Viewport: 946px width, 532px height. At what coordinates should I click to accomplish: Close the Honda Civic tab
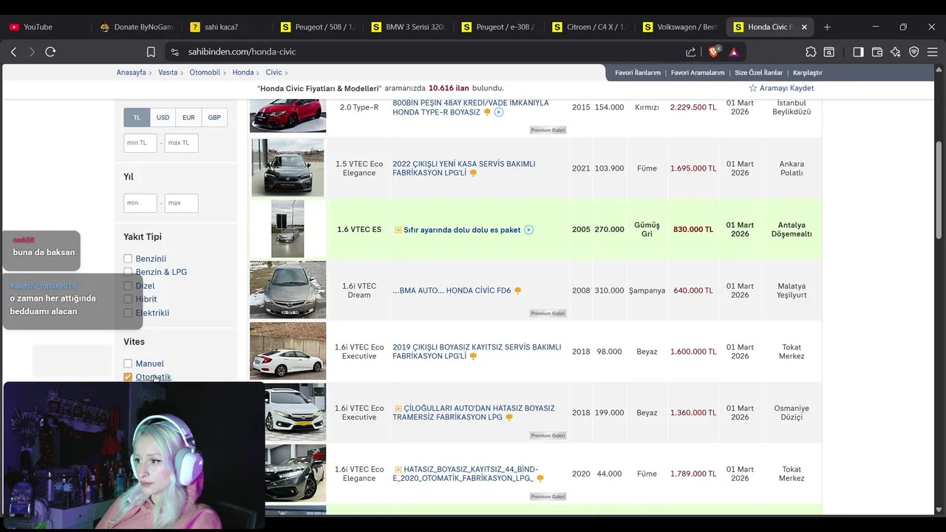pyautogui.click(x=804, y=27)
